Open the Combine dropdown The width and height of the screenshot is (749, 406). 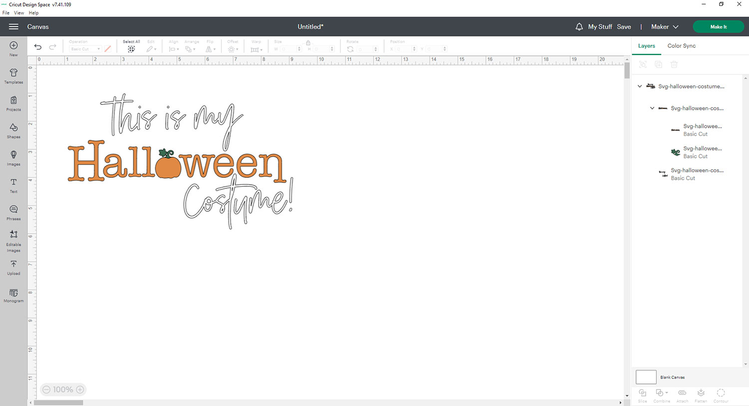(662, 396)
